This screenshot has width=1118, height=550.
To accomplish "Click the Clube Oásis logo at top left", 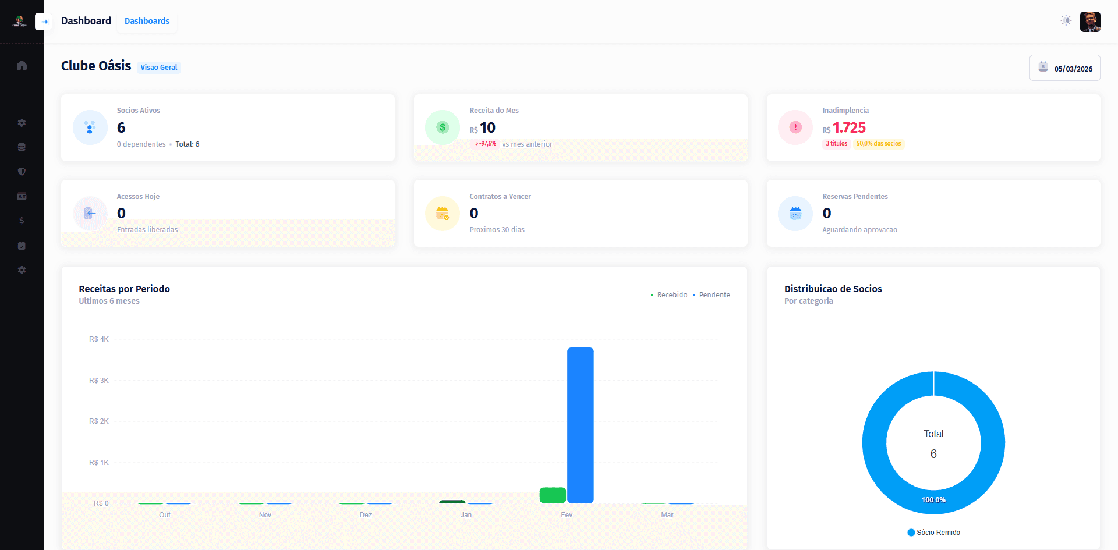I will 19,21.
